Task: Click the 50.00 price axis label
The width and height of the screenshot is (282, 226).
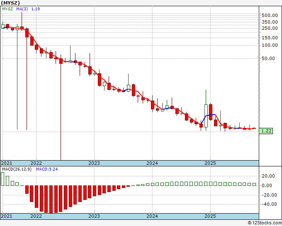Action: [x=268, y=58]
